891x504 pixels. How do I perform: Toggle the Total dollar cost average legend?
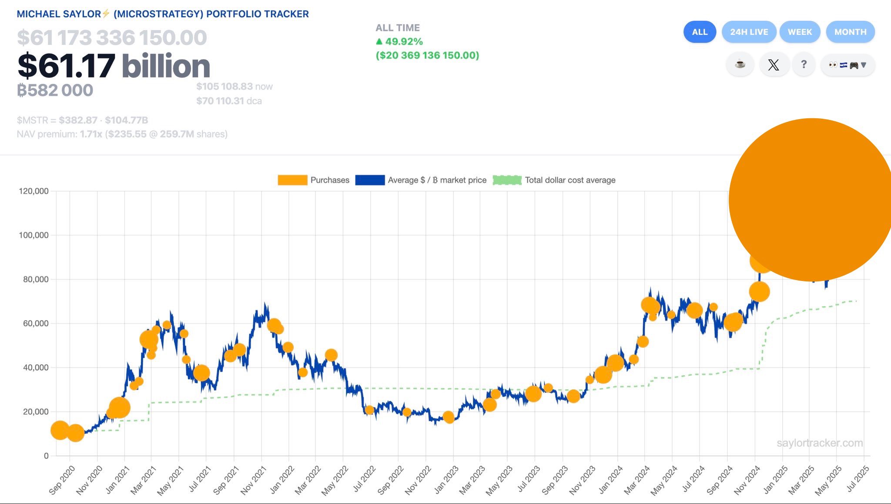coord(554,180)
